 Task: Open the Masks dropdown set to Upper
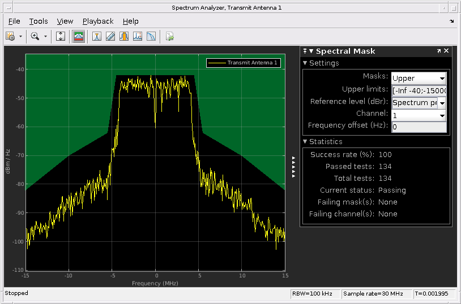[x=419, y=78]
